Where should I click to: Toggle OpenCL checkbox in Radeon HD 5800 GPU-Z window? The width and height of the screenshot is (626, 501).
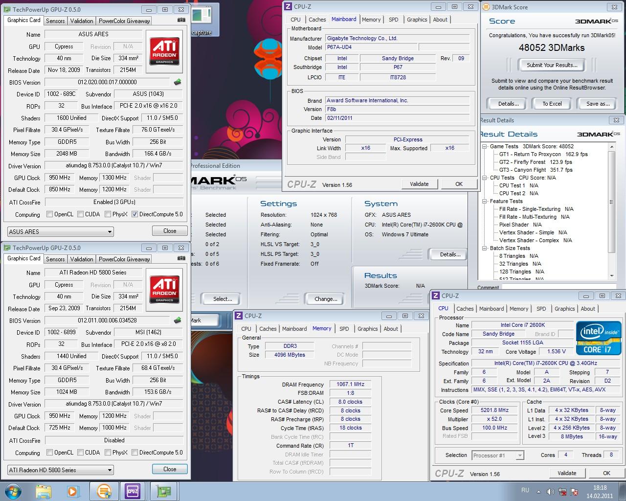click(49, 452)
